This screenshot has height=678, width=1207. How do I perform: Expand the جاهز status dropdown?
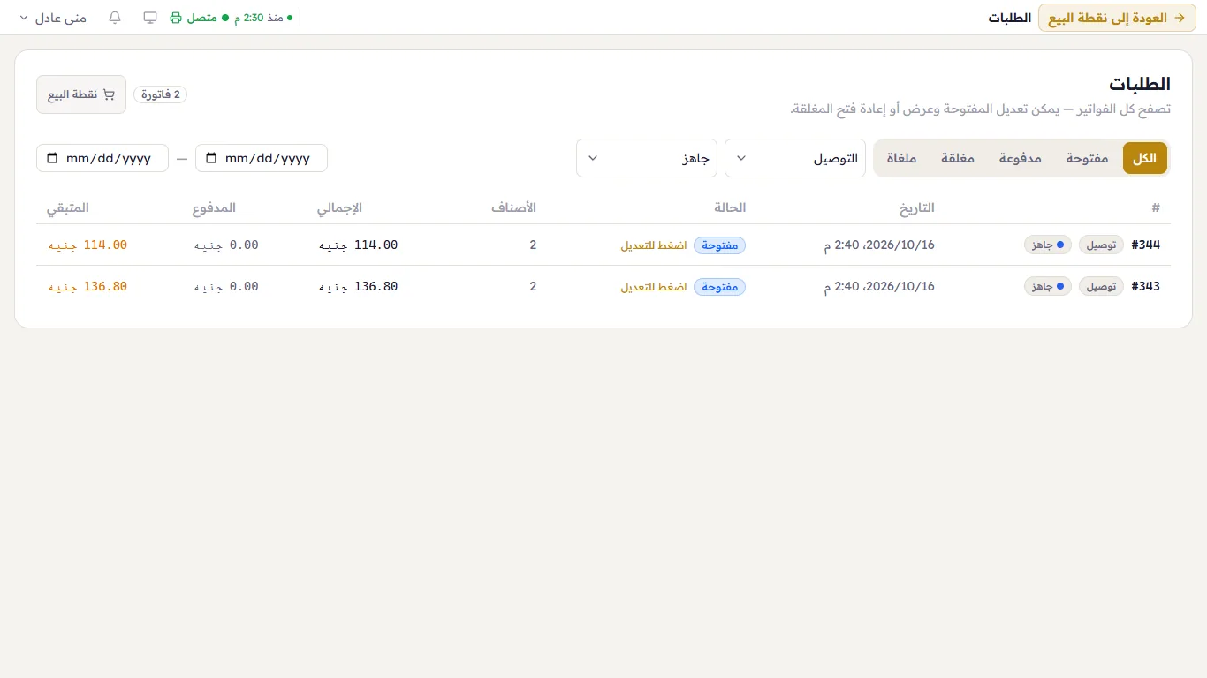tap(647, 158)
